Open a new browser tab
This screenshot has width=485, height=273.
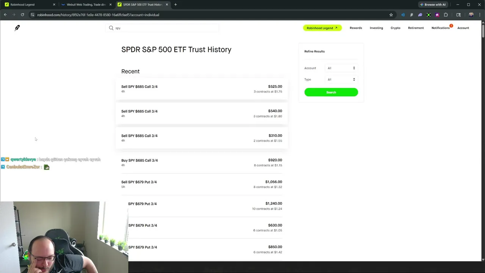(x=175, y=5)
